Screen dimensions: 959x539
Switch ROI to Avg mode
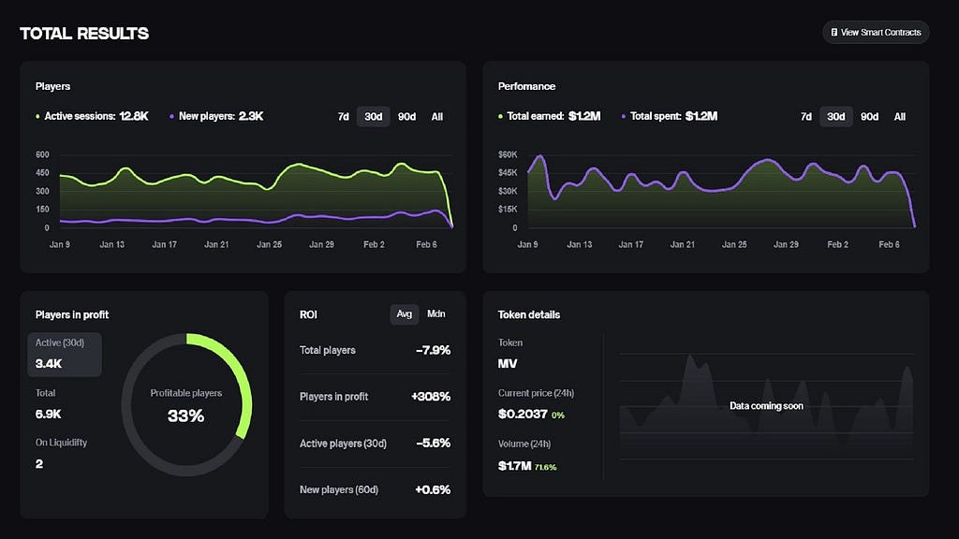pos(405,314)
